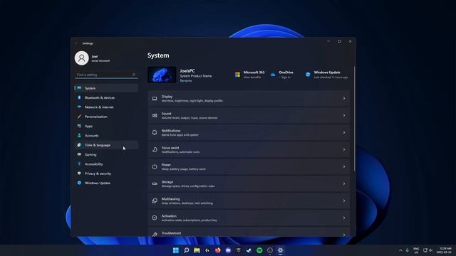The width and height of the screenshot is (456, 256).
Task: Open the Sound settings row
Action: coord(249,115)
